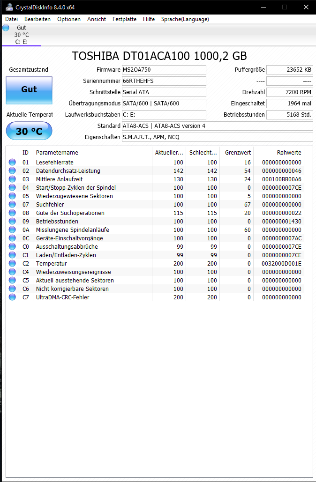The image size is (316, 482).
Task: Click the Schlecht column header
Action: (x=203, y=153)
